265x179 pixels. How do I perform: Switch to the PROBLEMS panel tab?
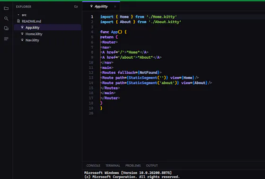(133, 165)
